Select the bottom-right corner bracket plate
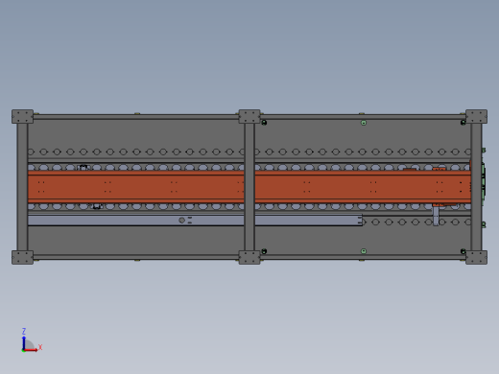This screenshot has height=374, width=499. 477,258
